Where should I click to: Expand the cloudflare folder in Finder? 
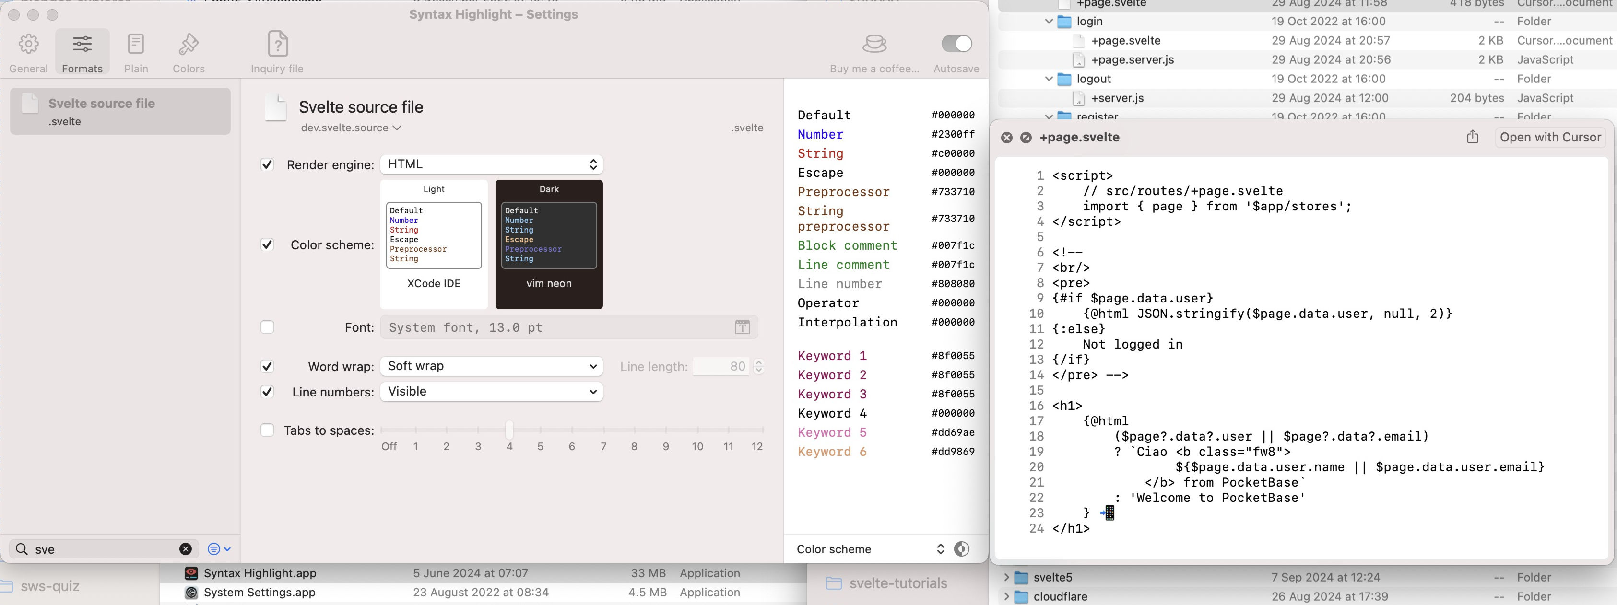tap(1006, 596)
